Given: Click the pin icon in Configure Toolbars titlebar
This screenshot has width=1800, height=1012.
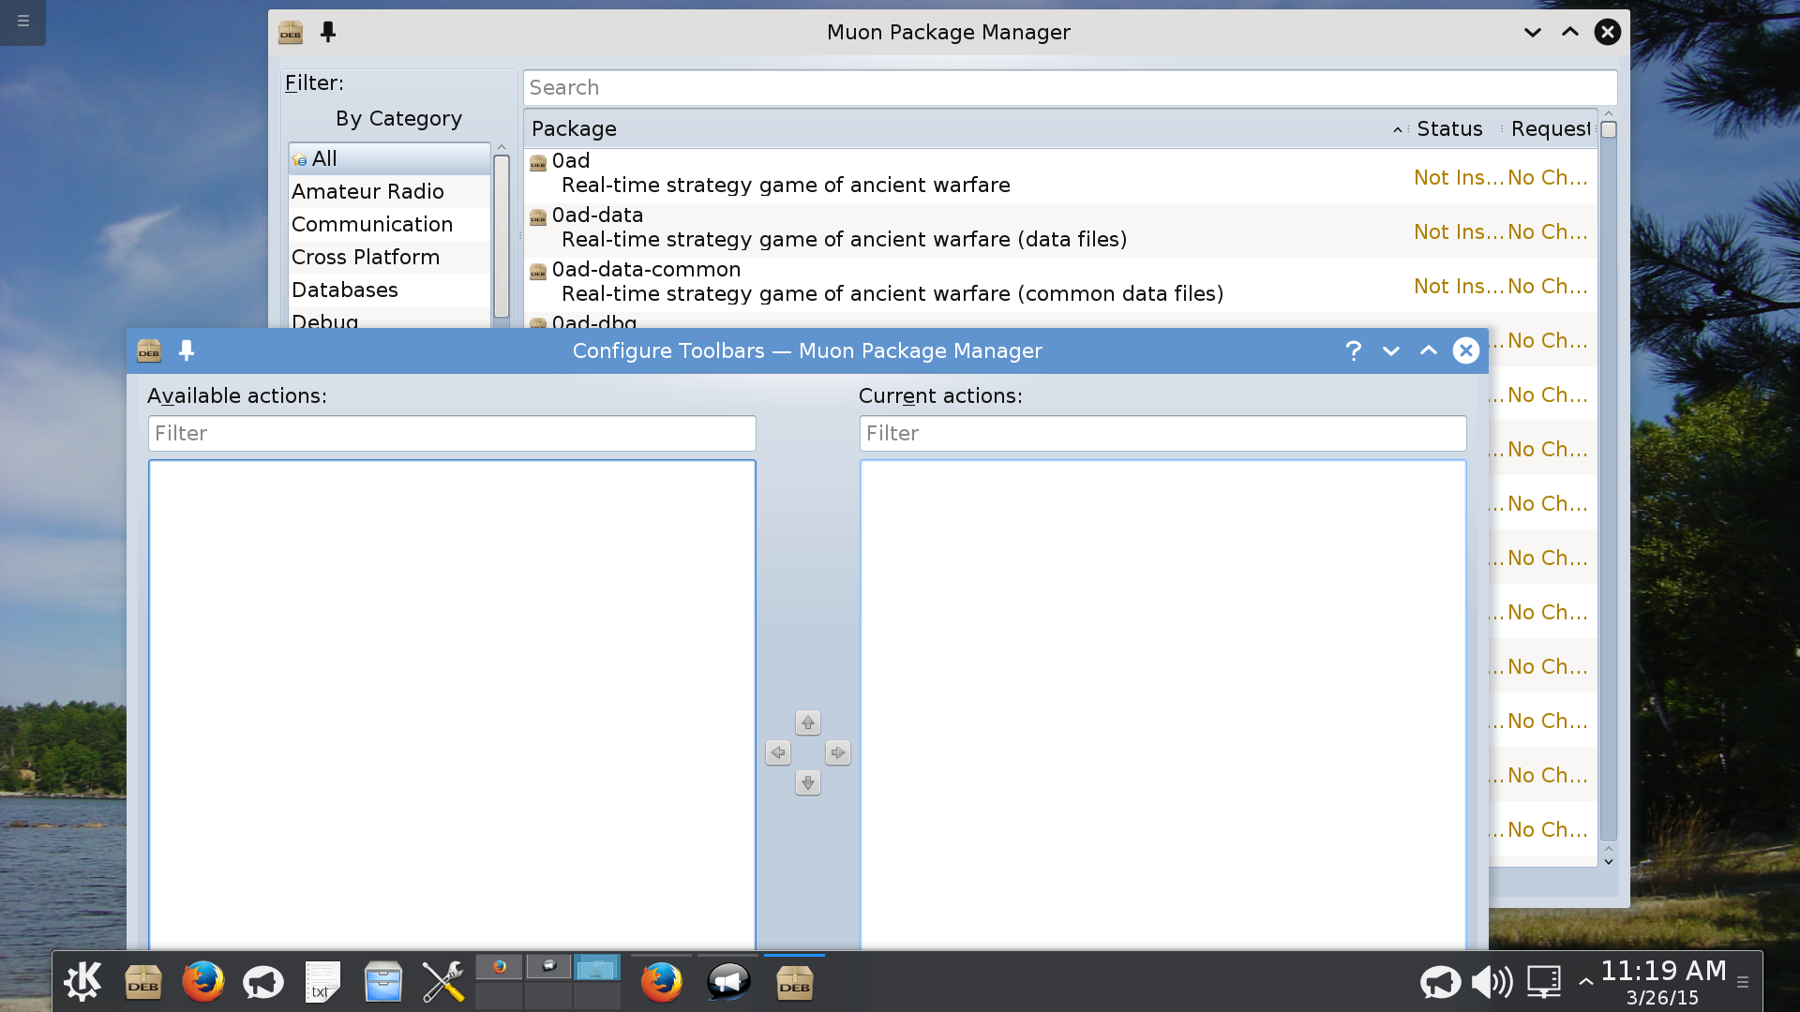Looking at the screenshot, I should [187, 350].
